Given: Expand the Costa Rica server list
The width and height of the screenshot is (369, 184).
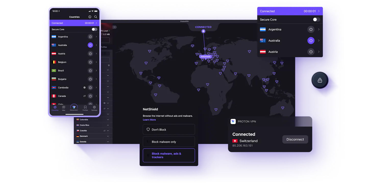Looking at the screenshot, I should tap(108, 125).
